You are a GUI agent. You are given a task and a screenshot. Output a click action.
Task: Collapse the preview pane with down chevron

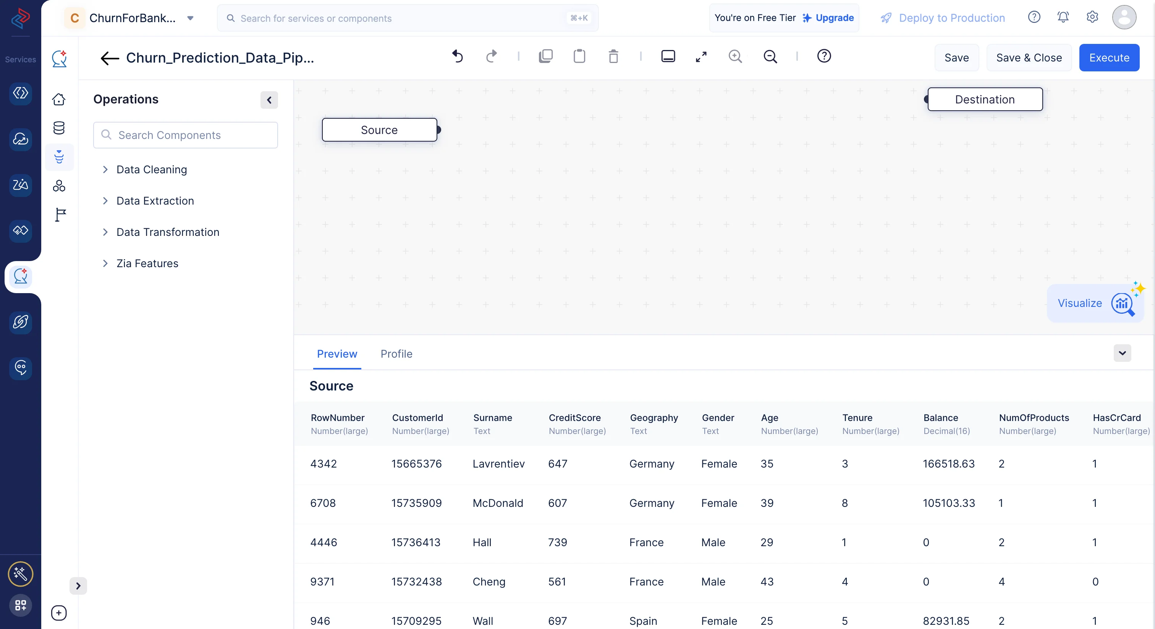[1122, 353]
